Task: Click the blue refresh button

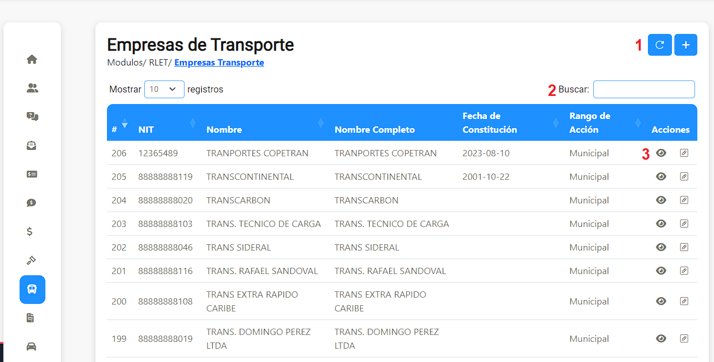Action: (x=660, y=45)
